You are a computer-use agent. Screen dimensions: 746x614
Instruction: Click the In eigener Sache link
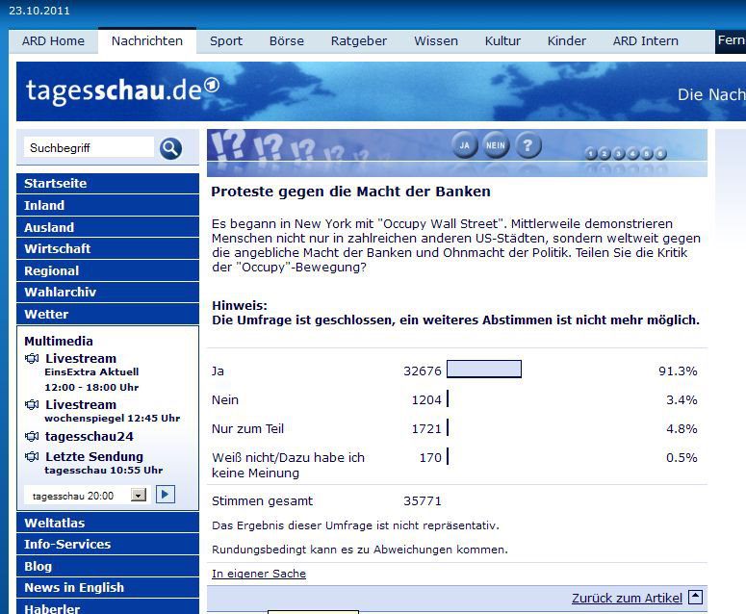[x=259, y=574]
